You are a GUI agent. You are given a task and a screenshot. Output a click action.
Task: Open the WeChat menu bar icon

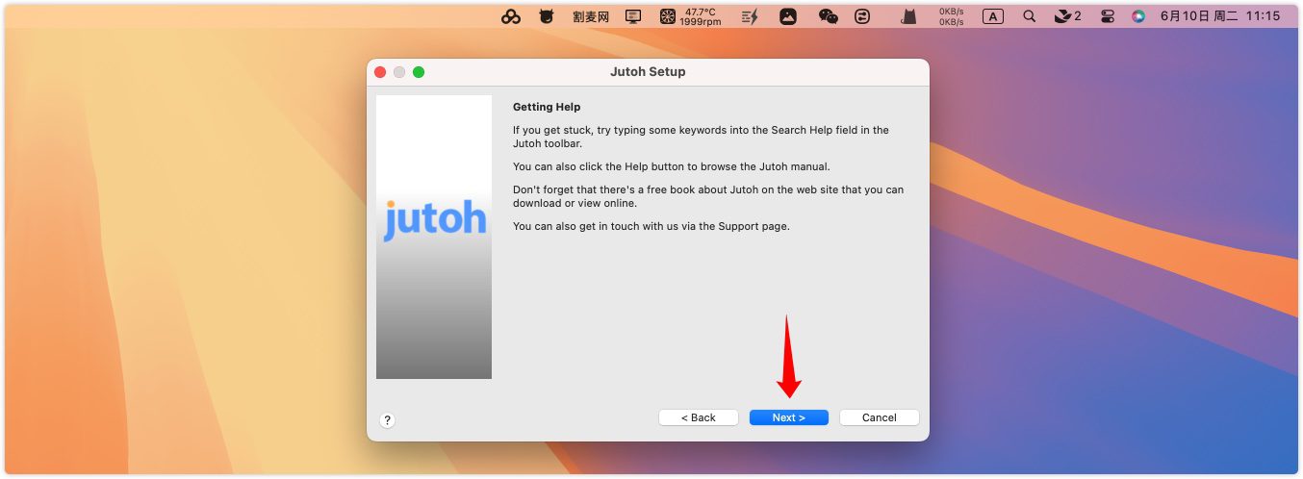[828, 16]
